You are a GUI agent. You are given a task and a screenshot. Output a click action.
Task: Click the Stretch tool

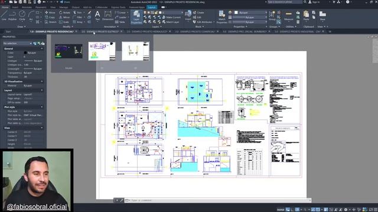[50, 22]
